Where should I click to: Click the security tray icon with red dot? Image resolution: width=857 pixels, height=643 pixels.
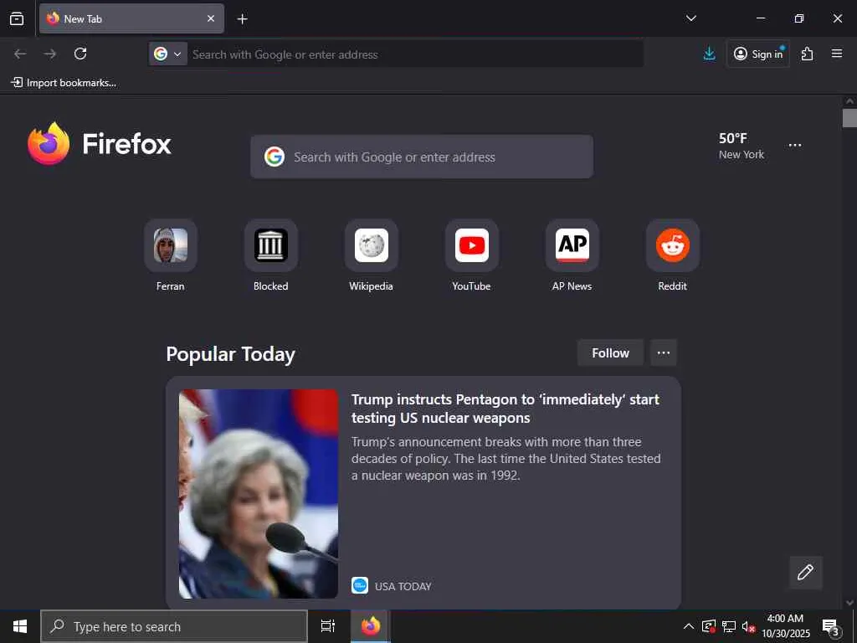pos(709,626)
